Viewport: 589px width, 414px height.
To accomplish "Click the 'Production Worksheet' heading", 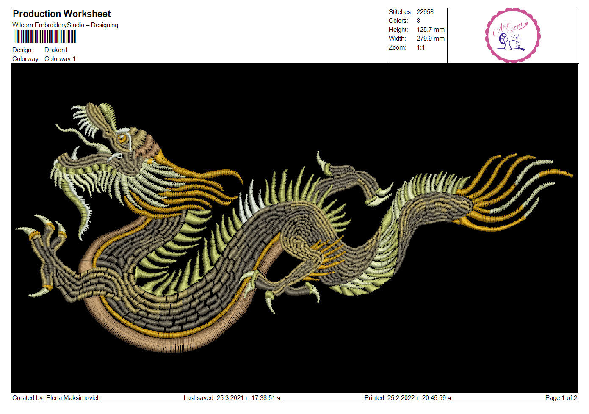I will [x=62, y=14].
